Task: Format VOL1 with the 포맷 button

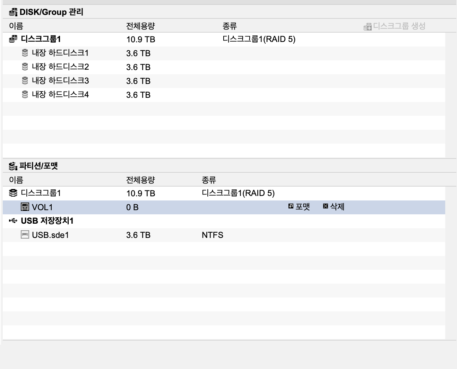Action: pos(299,207)
